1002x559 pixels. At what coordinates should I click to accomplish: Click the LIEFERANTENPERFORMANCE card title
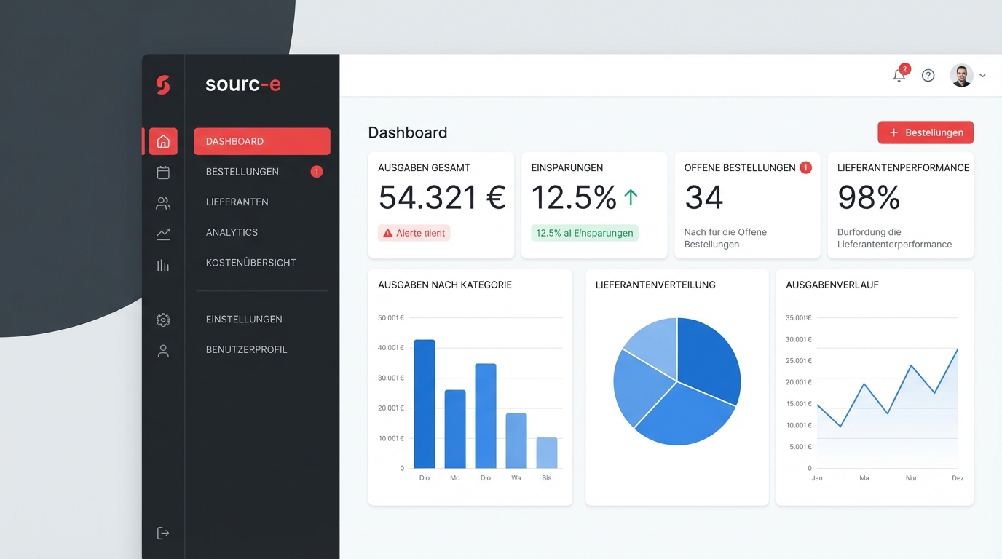(903, 168)
